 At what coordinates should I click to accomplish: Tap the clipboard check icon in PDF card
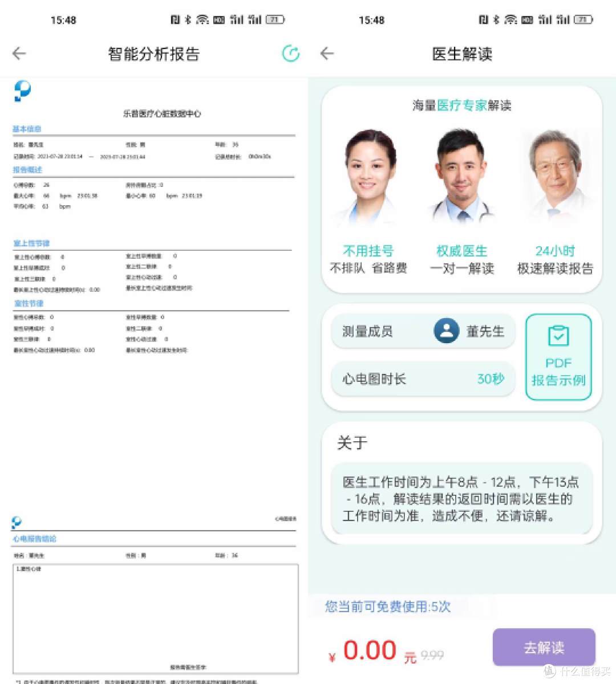[558, 336]
